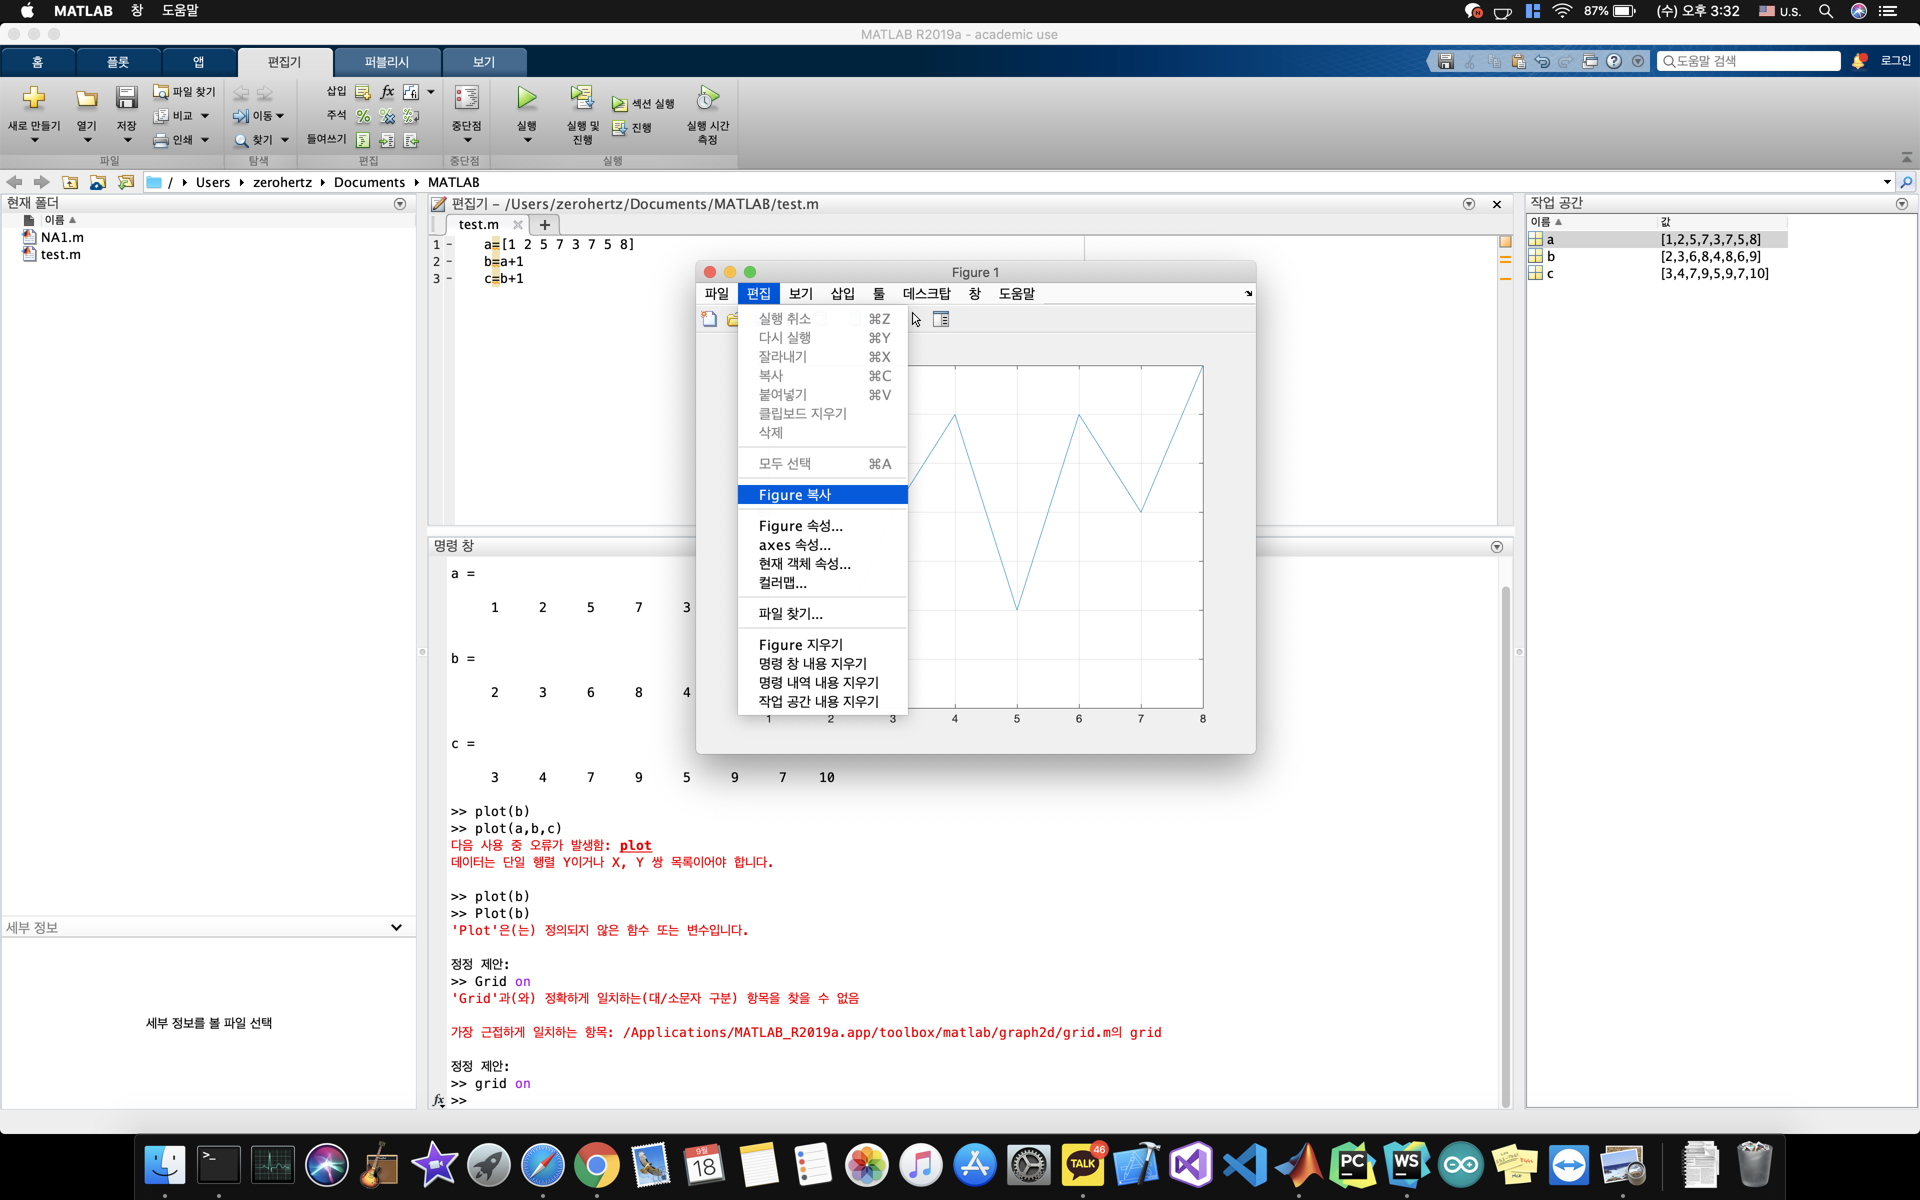Click the Figure 1 property inspector icon

941,319
